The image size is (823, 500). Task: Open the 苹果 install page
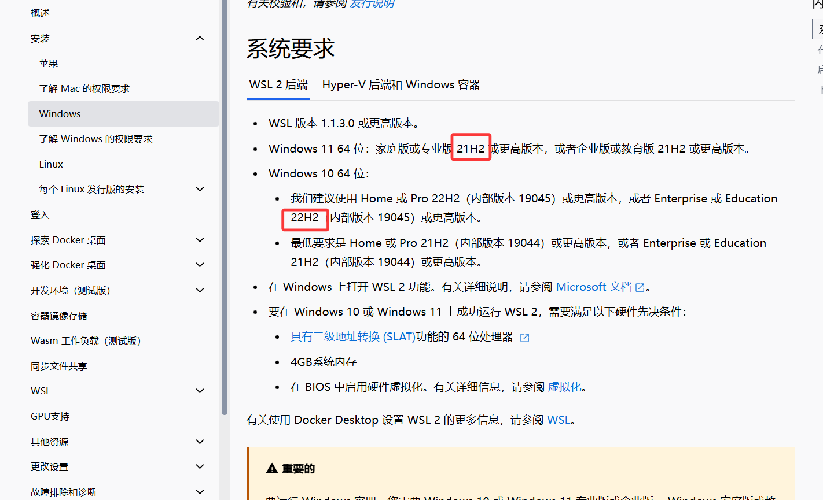[x=49, y=64]
